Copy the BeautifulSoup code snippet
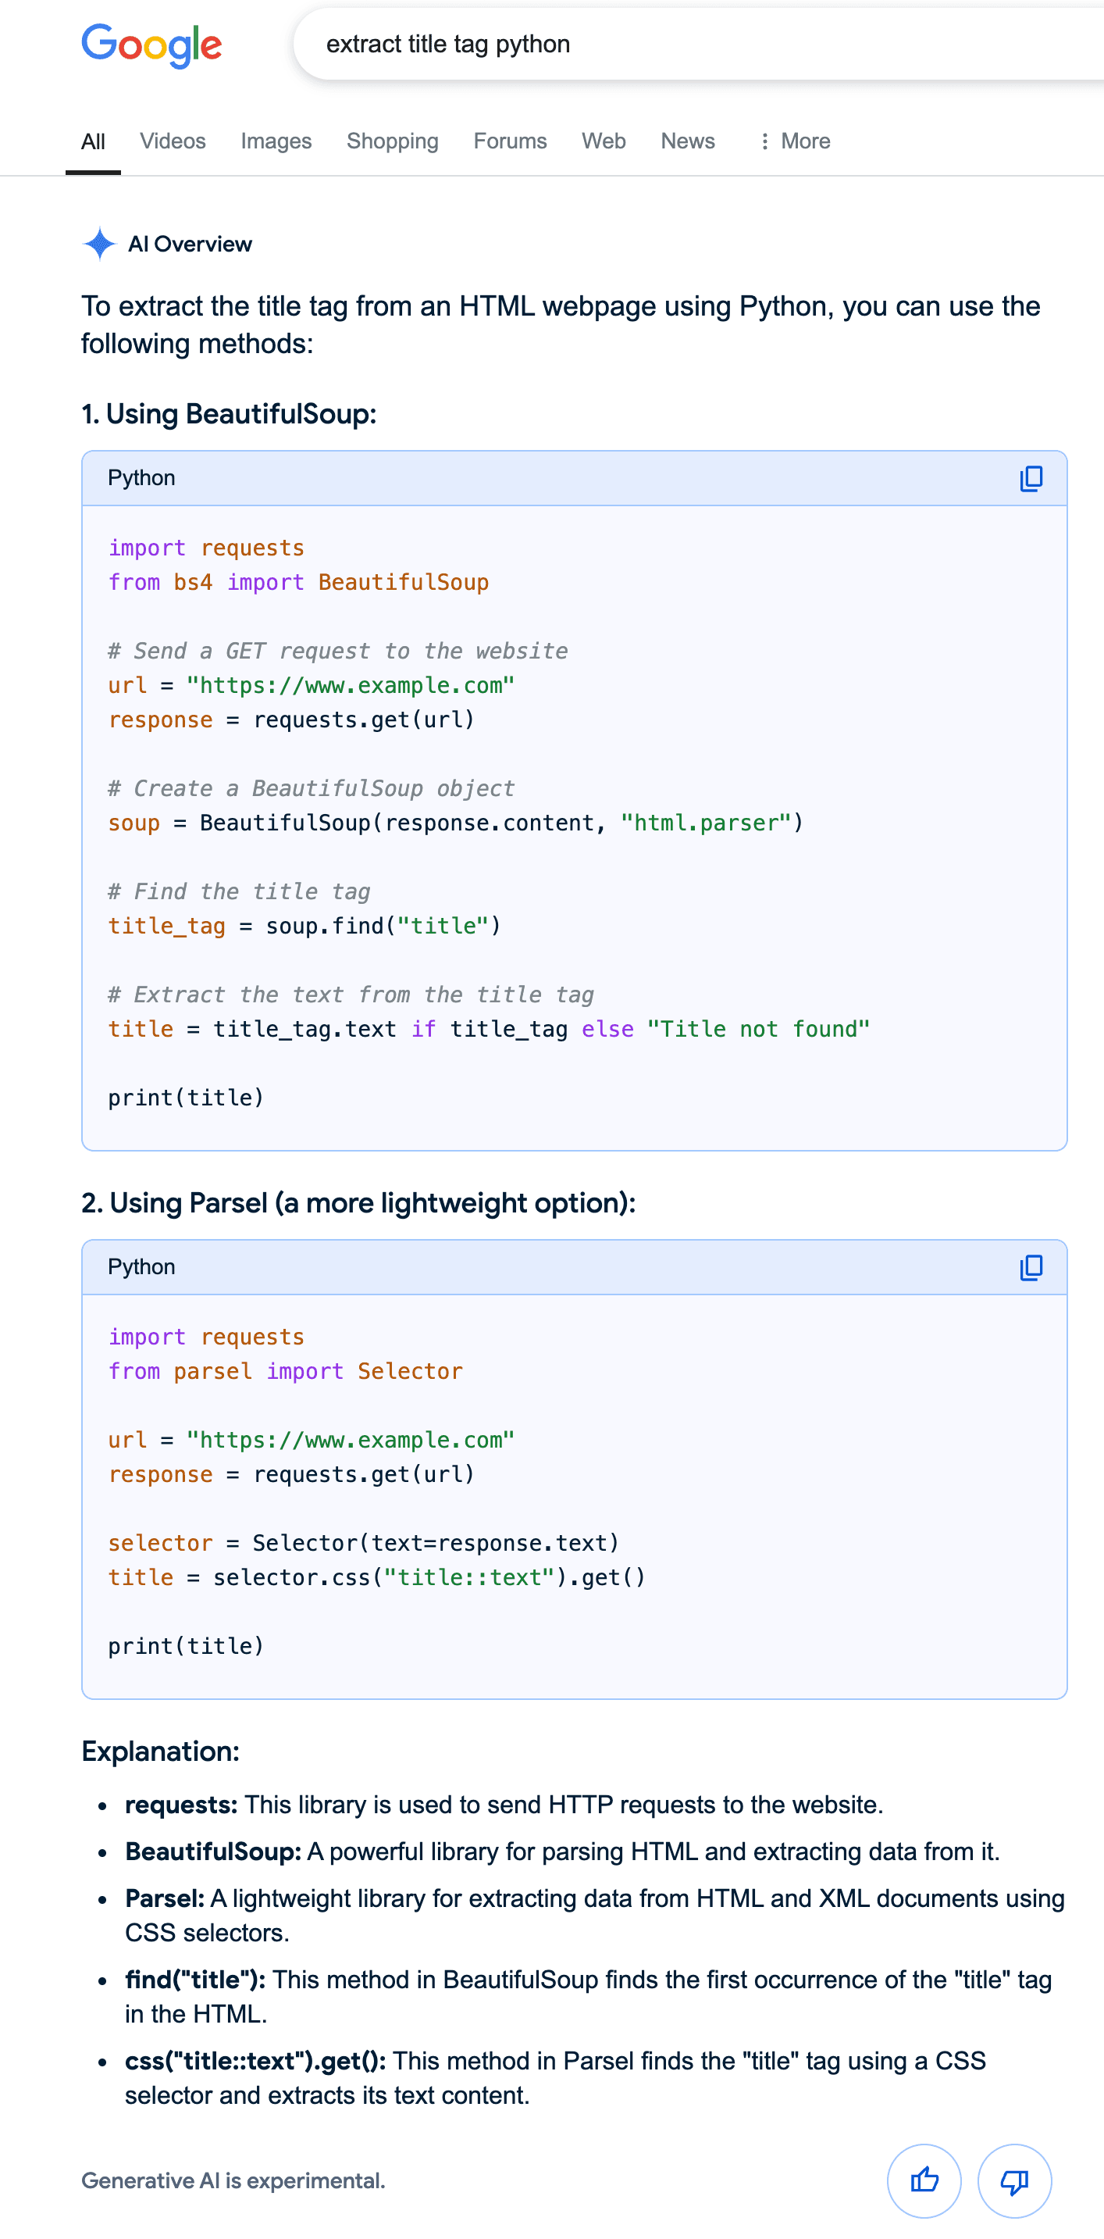 [x=1030, y=479]
